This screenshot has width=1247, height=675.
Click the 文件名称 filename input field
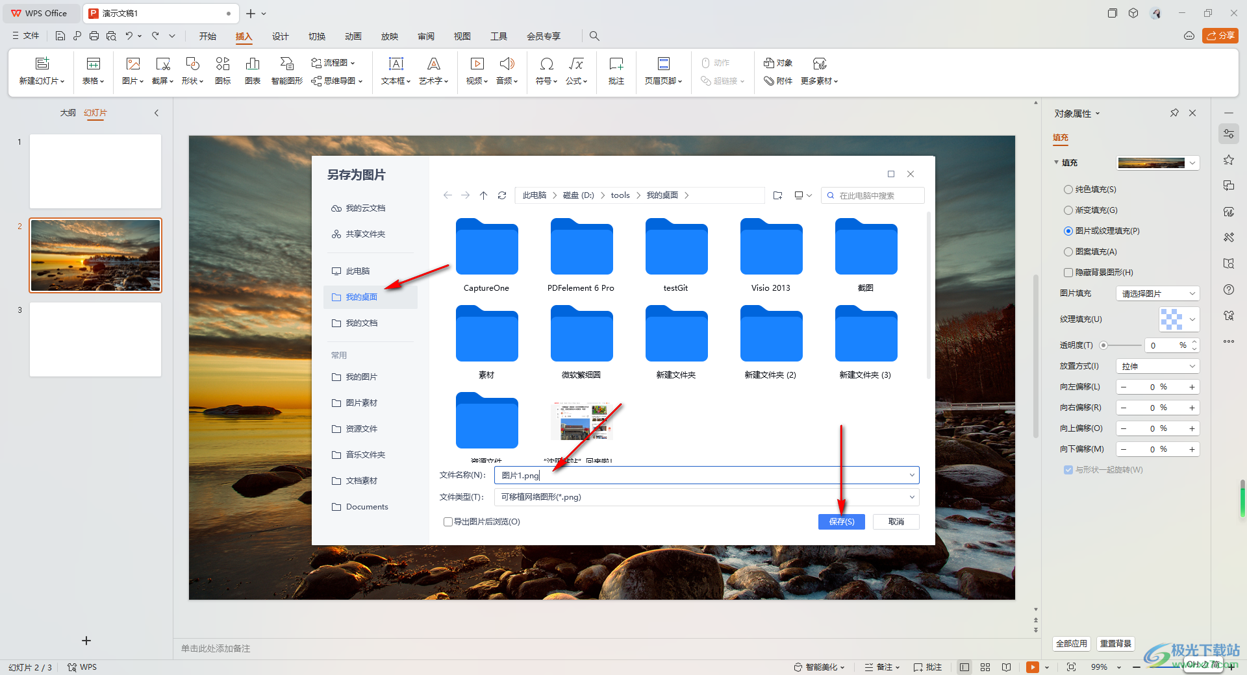tap(707, 475)
